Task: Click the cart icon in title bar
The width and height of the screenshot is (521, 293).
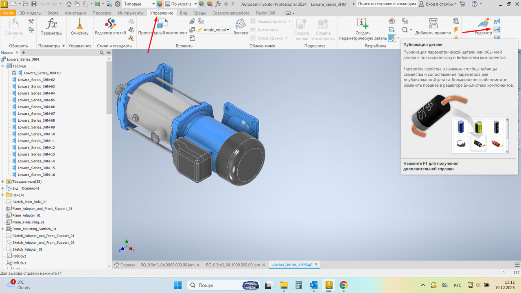Action: coord(462,4)
